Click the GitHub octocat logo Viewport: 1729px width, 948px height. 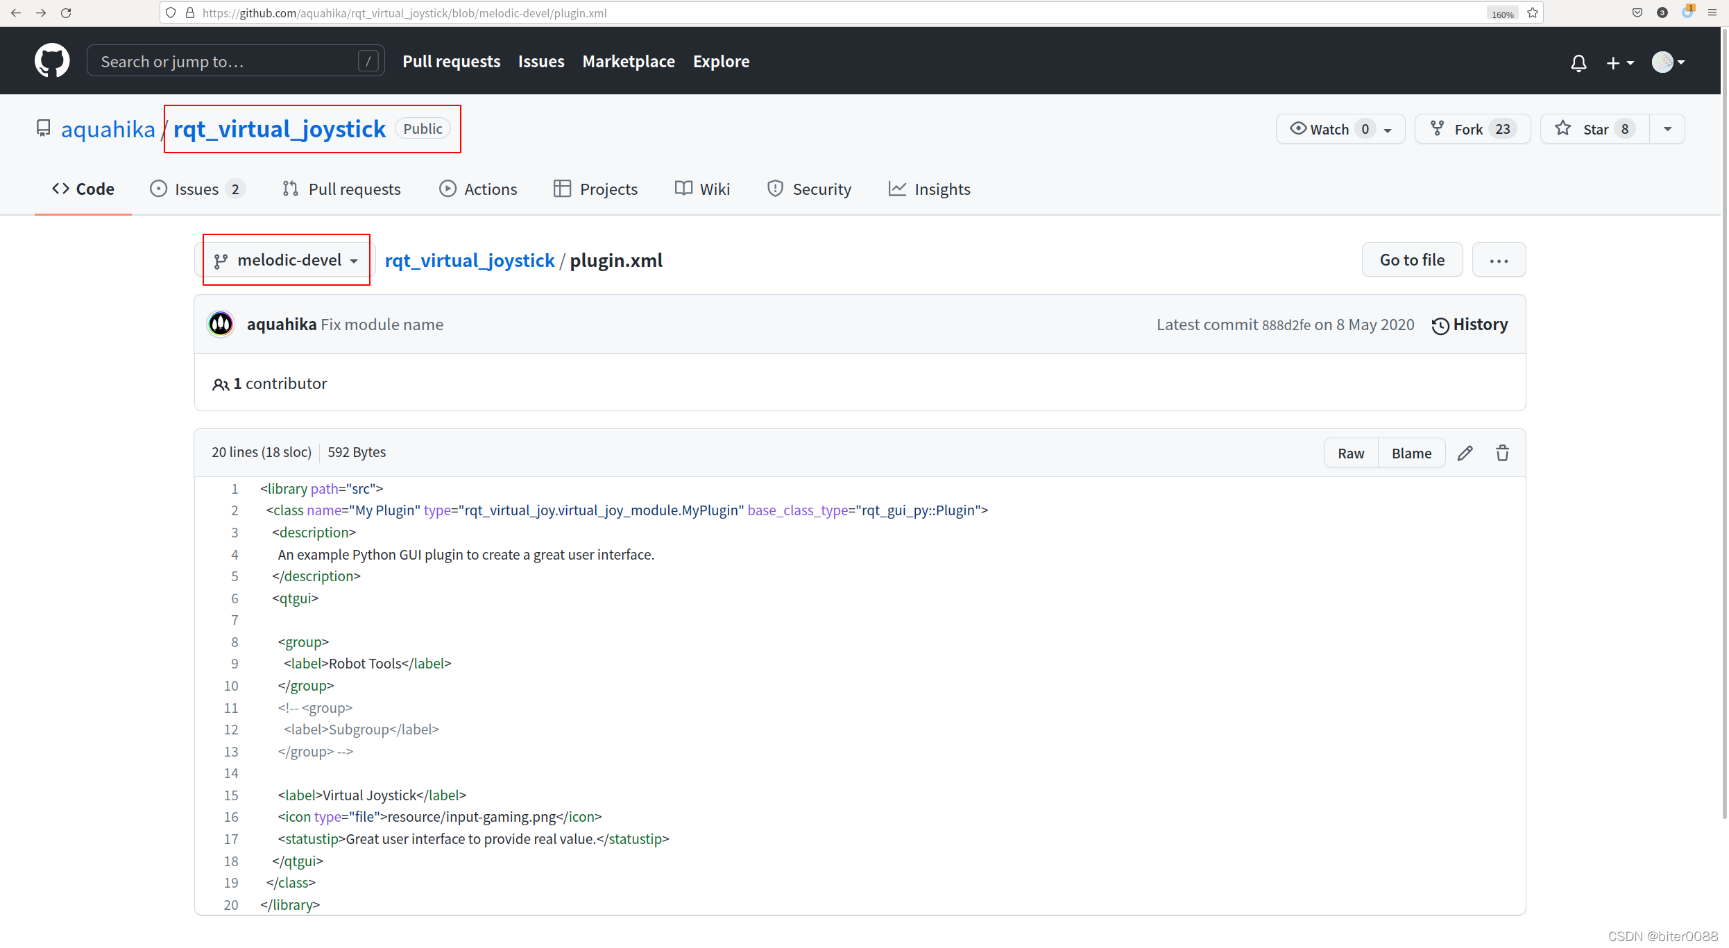51,60
